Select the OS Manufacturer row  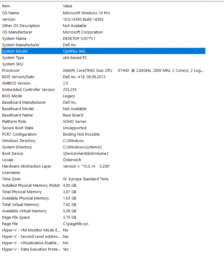103,32
